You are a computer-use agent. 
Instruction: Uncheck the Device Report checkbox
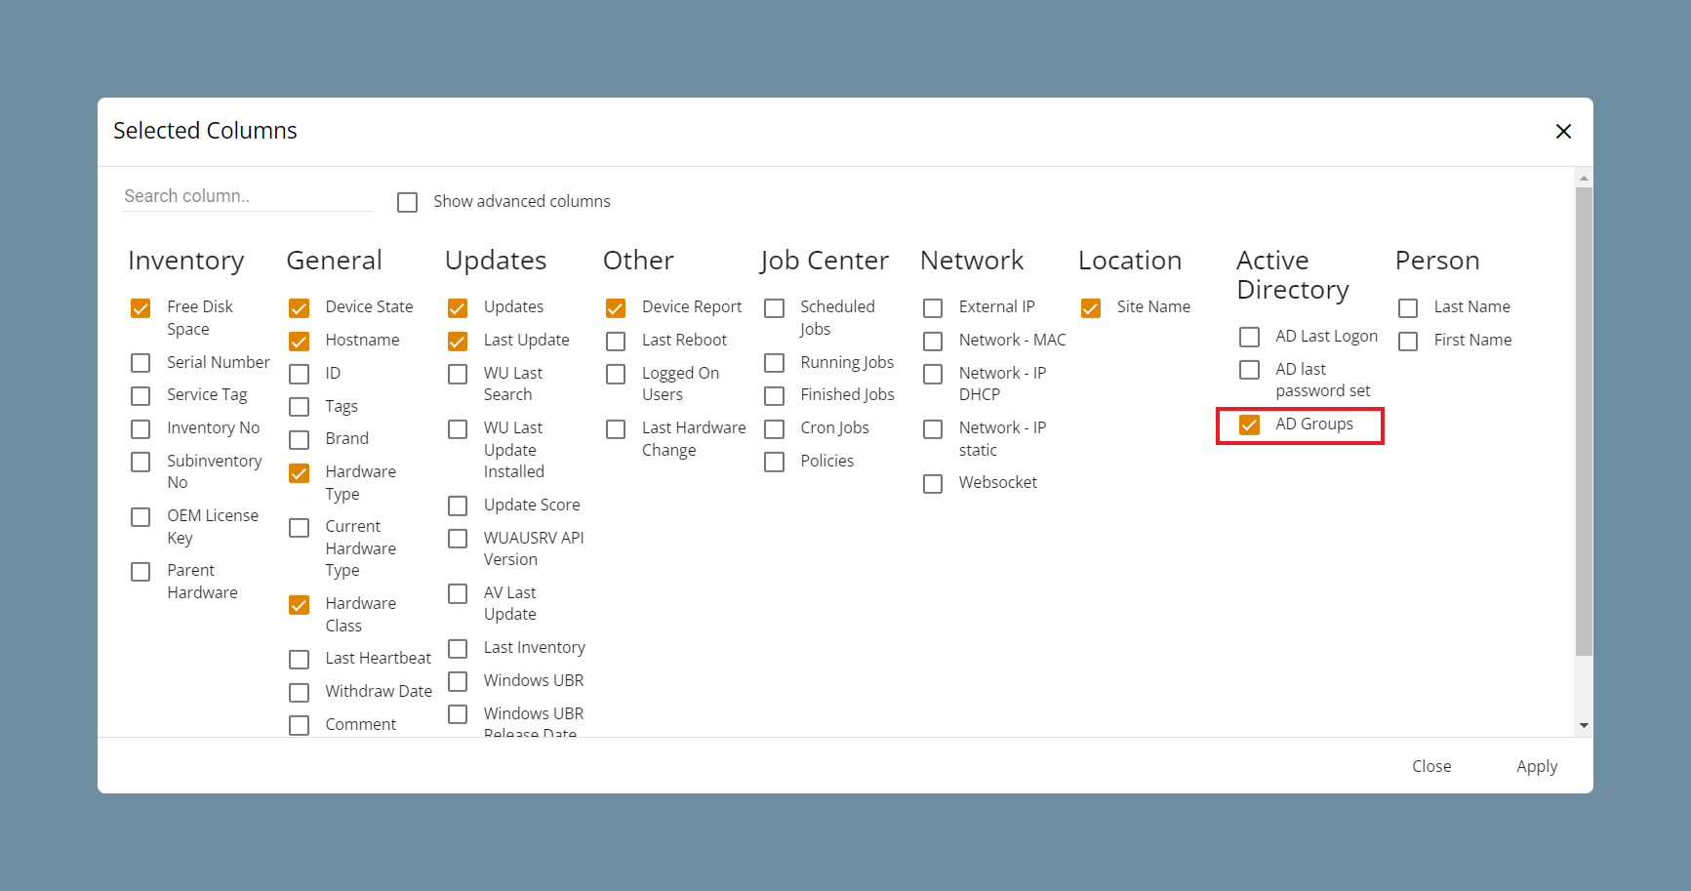click(616, 308)
